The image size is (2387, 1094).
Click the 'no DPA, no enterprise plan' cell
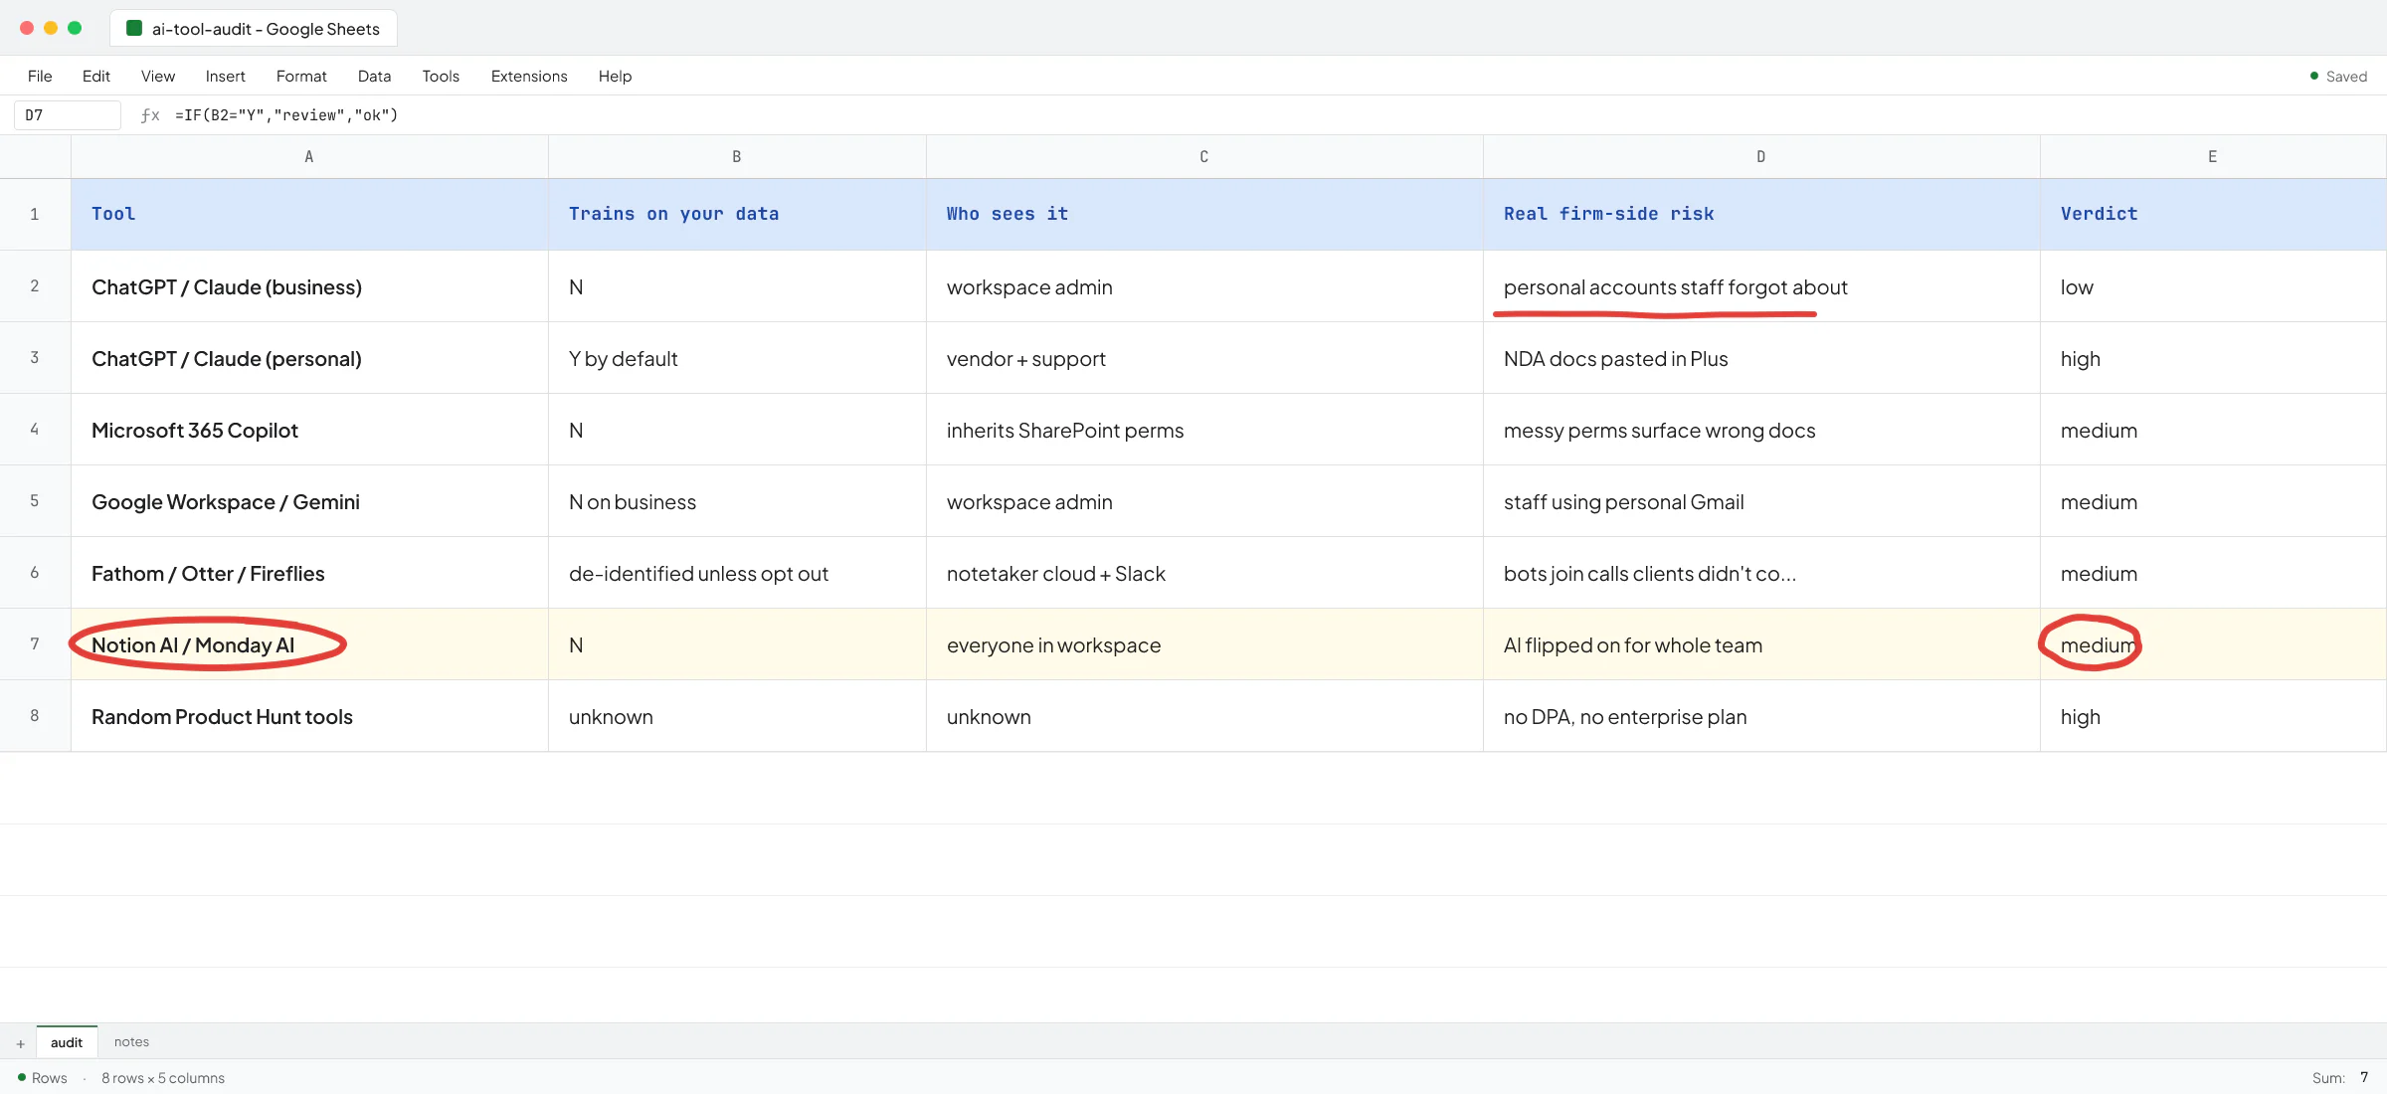click(x=1761, y=716)
